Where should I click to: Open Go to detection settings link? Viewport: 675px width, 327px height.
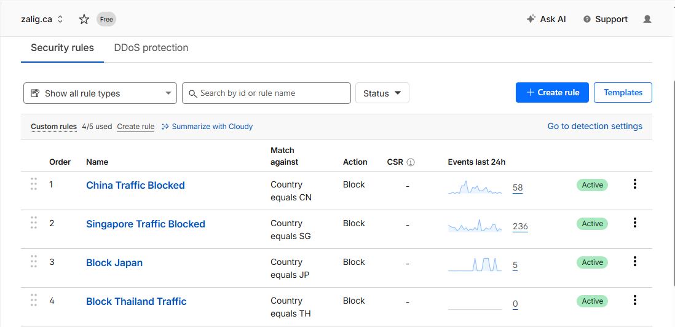pyautogui.click(x=594, y=126)
